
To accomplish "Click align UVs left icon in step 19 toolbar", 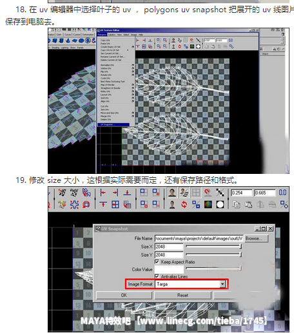I will point(103,193).
